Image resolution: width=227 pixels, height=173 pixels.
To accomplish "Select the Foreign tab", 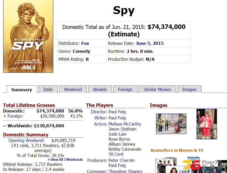I will click(x=125, y=89).
